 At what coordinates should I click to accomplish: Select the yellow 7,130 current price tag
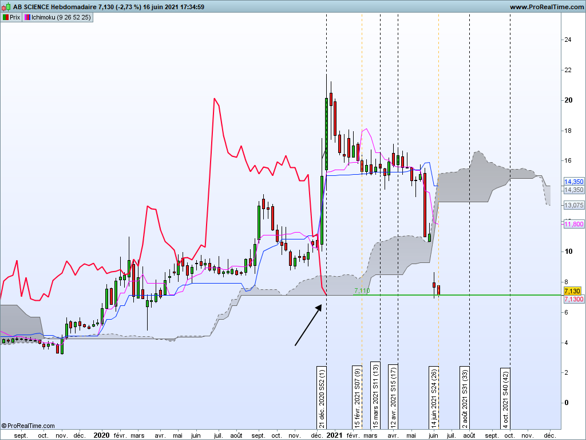point(572,291)
